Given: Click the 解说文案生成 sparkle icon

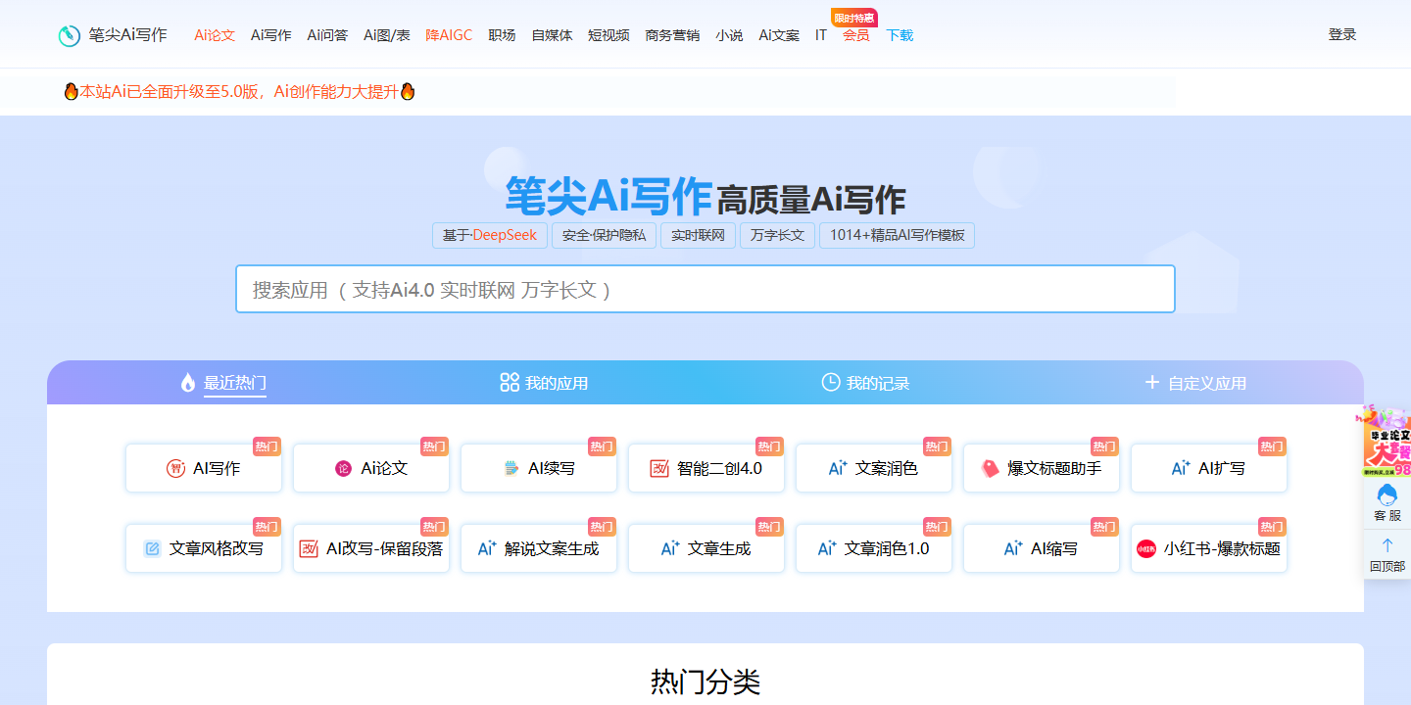Looking at the screenshot, I should pyautogui.click(x=487, y=549).
